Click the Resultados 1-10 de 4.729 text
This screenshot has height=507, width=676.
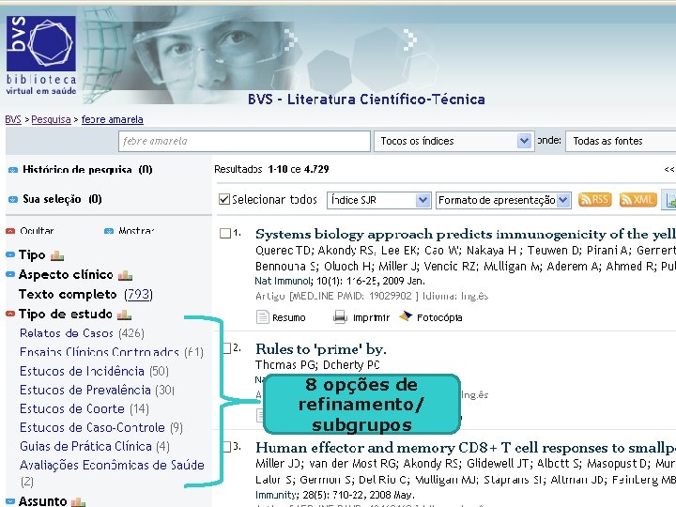click(271, 169)
